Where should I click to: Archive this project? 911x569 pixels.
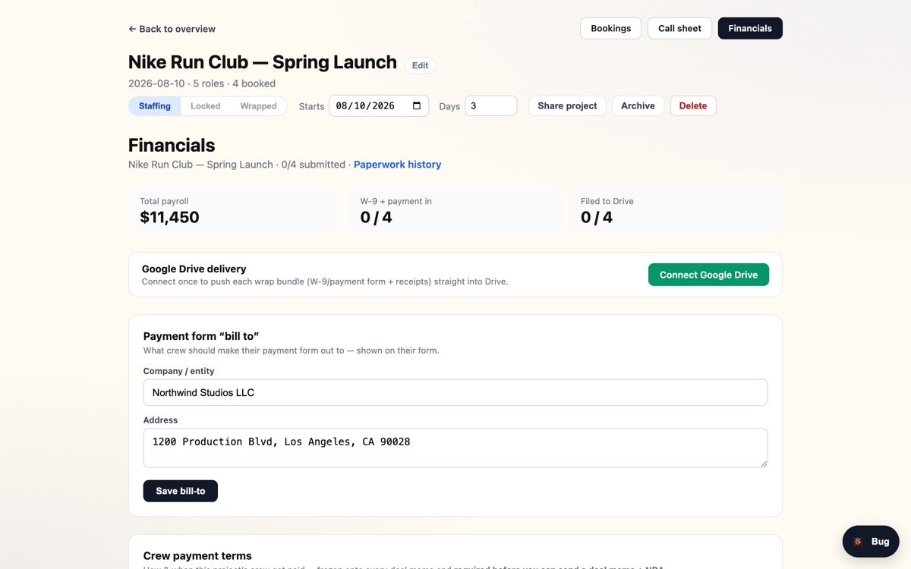point(638,105)
